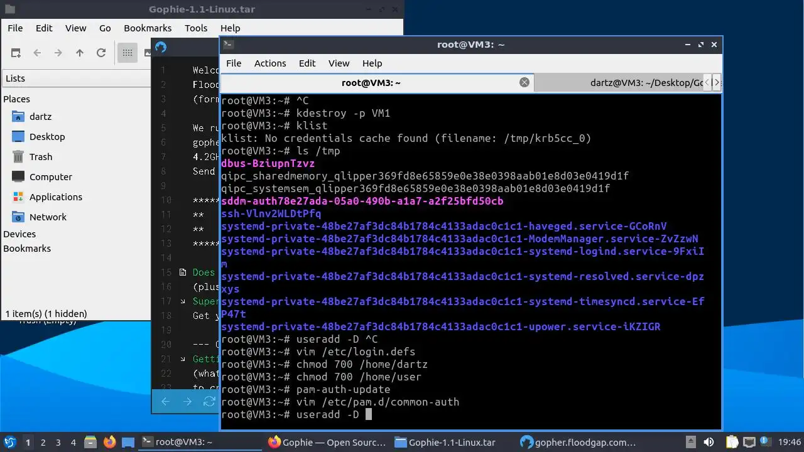804x452 pixels.
Task: Open the terminal's File menu
Action: 234,63
